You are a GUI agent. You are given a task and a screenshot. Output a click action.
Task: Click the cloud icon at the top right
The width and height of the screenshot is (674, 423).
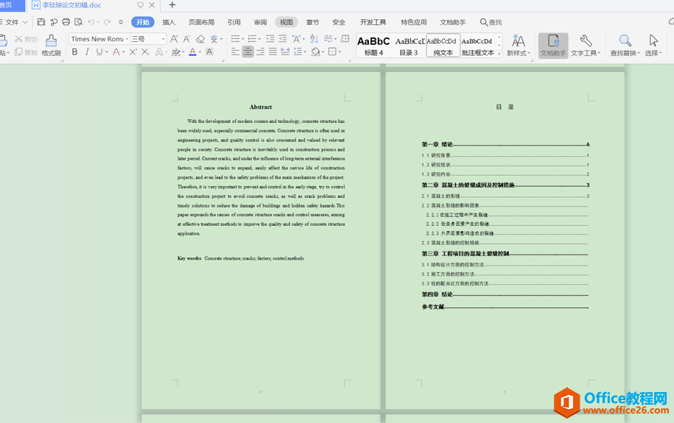tap(671, 21)
